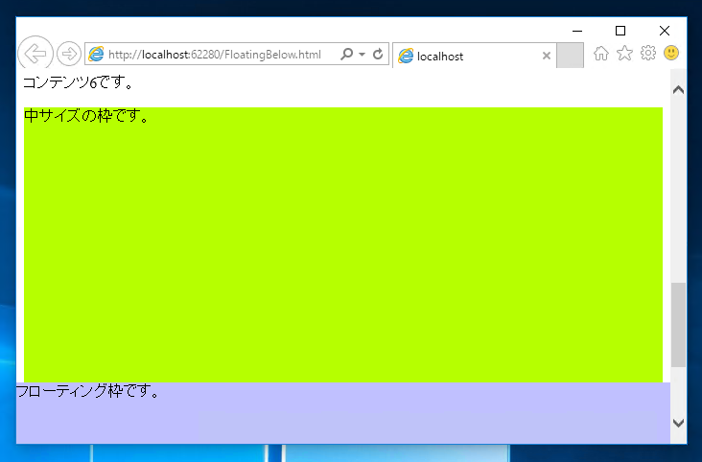The height and width of the screenshot is (462, 702).
Task: Go to the Home page icon
Action: coord(601,54)
